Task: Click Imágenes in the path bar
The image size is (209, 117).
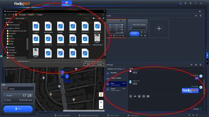Action: [31, 15]
